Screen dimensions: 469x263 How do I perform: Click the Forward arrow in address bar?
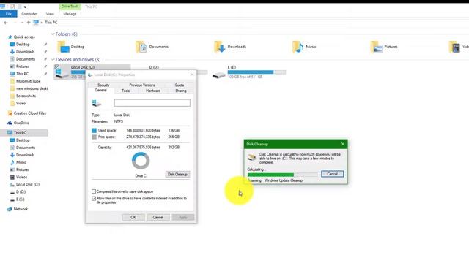coord(15,23)
